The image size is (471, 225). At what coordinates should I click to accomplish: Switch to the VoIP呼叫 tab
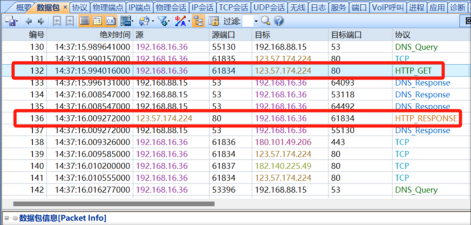tap(388, 7)
